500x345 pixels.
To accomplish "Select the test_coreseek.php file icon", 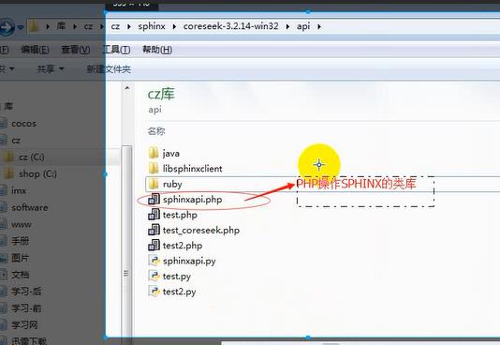I will click(154, 230).
